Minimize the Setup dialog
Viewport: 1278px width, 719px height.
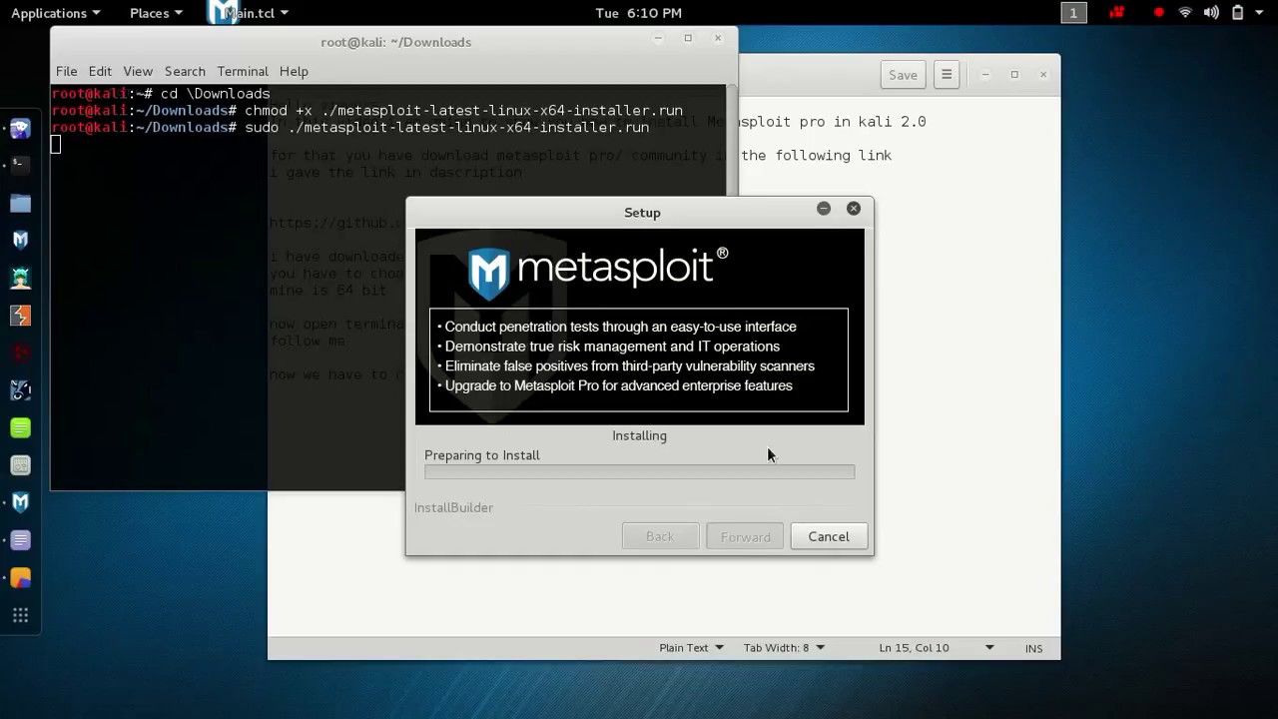[824, 209]
